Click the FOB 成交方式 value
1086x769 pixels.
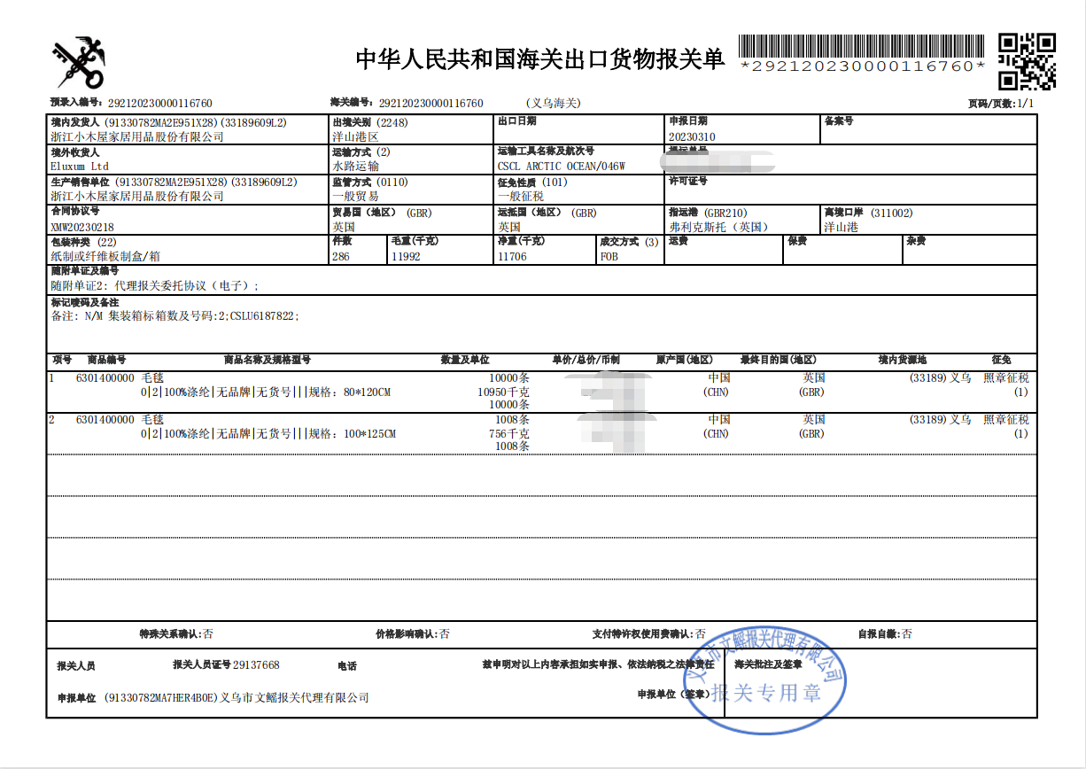click(x=609, y=256)
